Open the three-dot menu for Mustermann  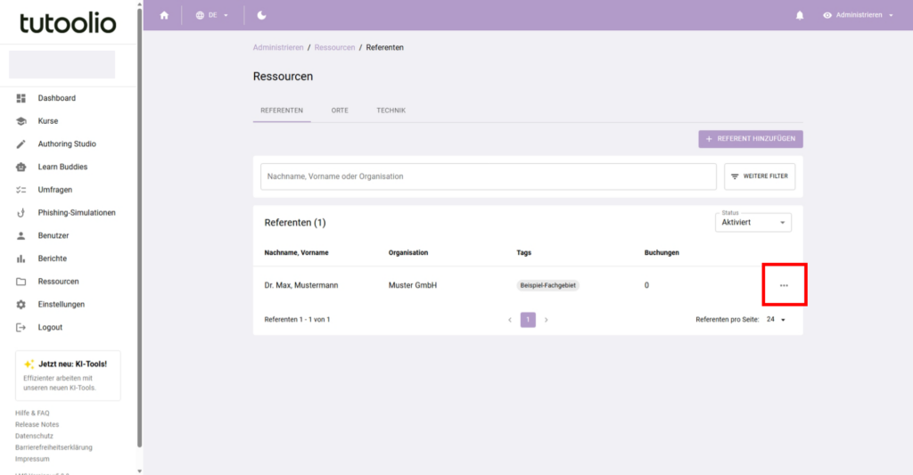[784, 285]
